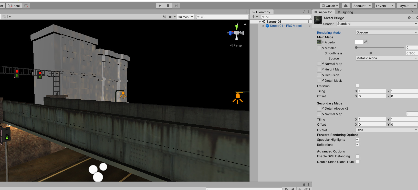This screenshot has height=190, width=418.
Task: Open the material presets slider icon
Action: pos(413,18)
